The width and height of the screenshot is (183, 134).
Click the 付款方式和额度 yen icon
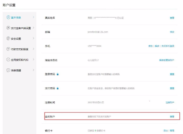tap(8, 49)
